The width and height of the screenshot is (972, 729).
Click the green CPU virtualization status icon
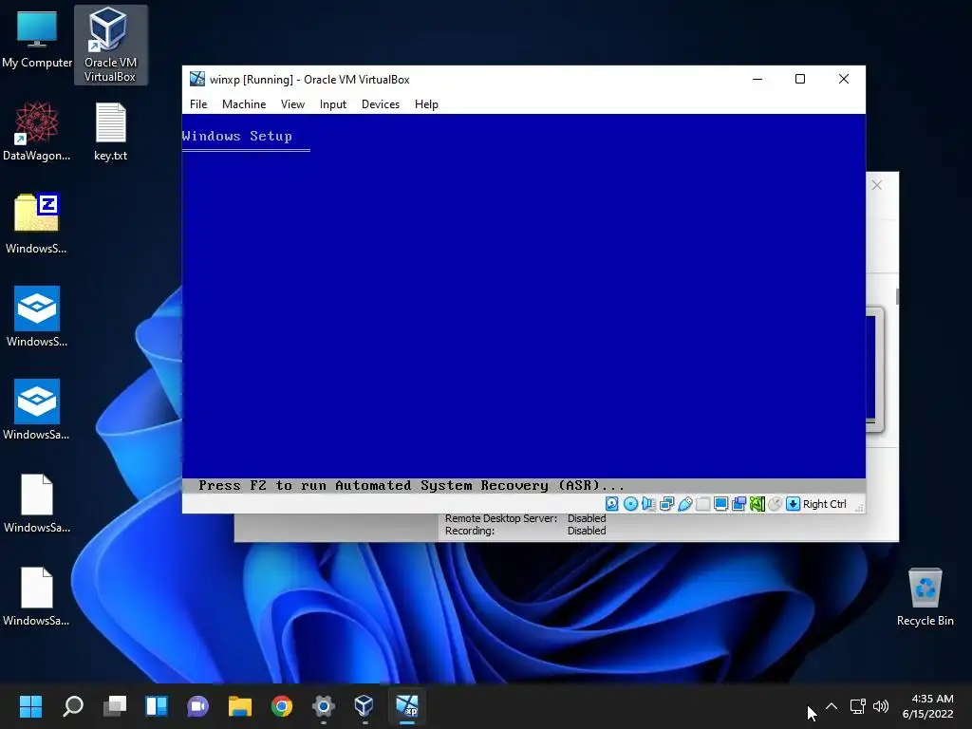click(x=757, y=504)
